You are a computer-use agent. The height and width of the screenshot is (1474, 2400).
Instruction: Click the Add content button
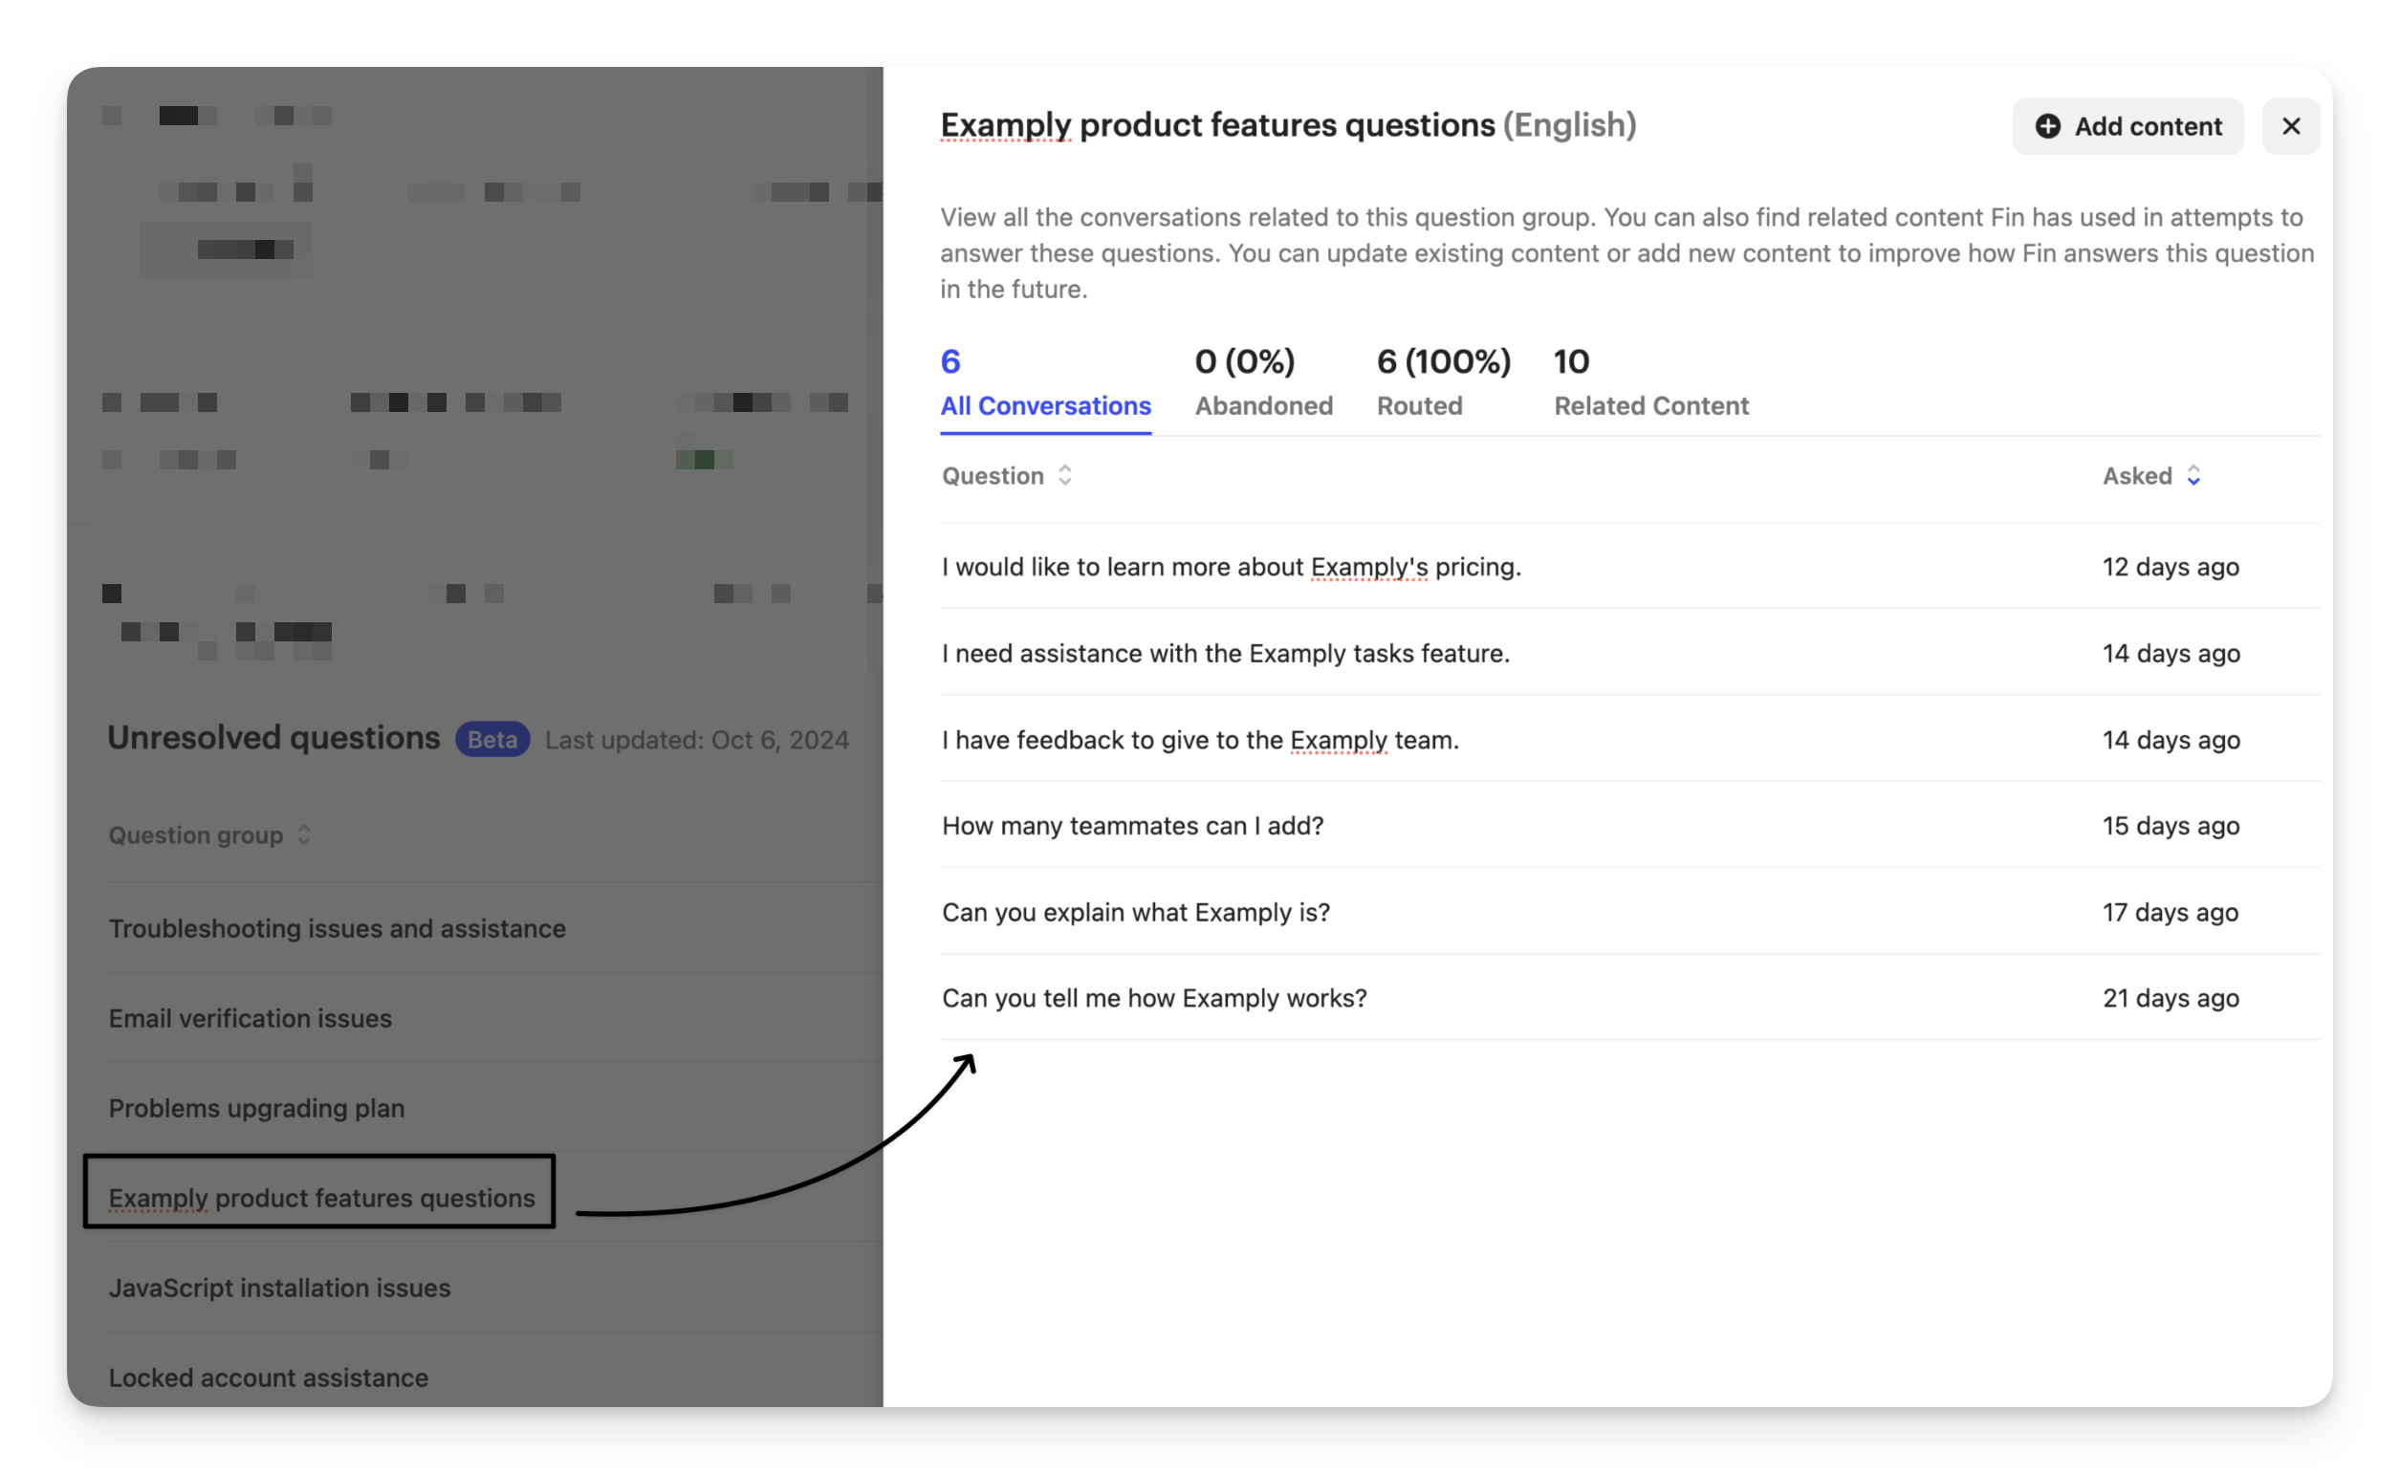2127,127
